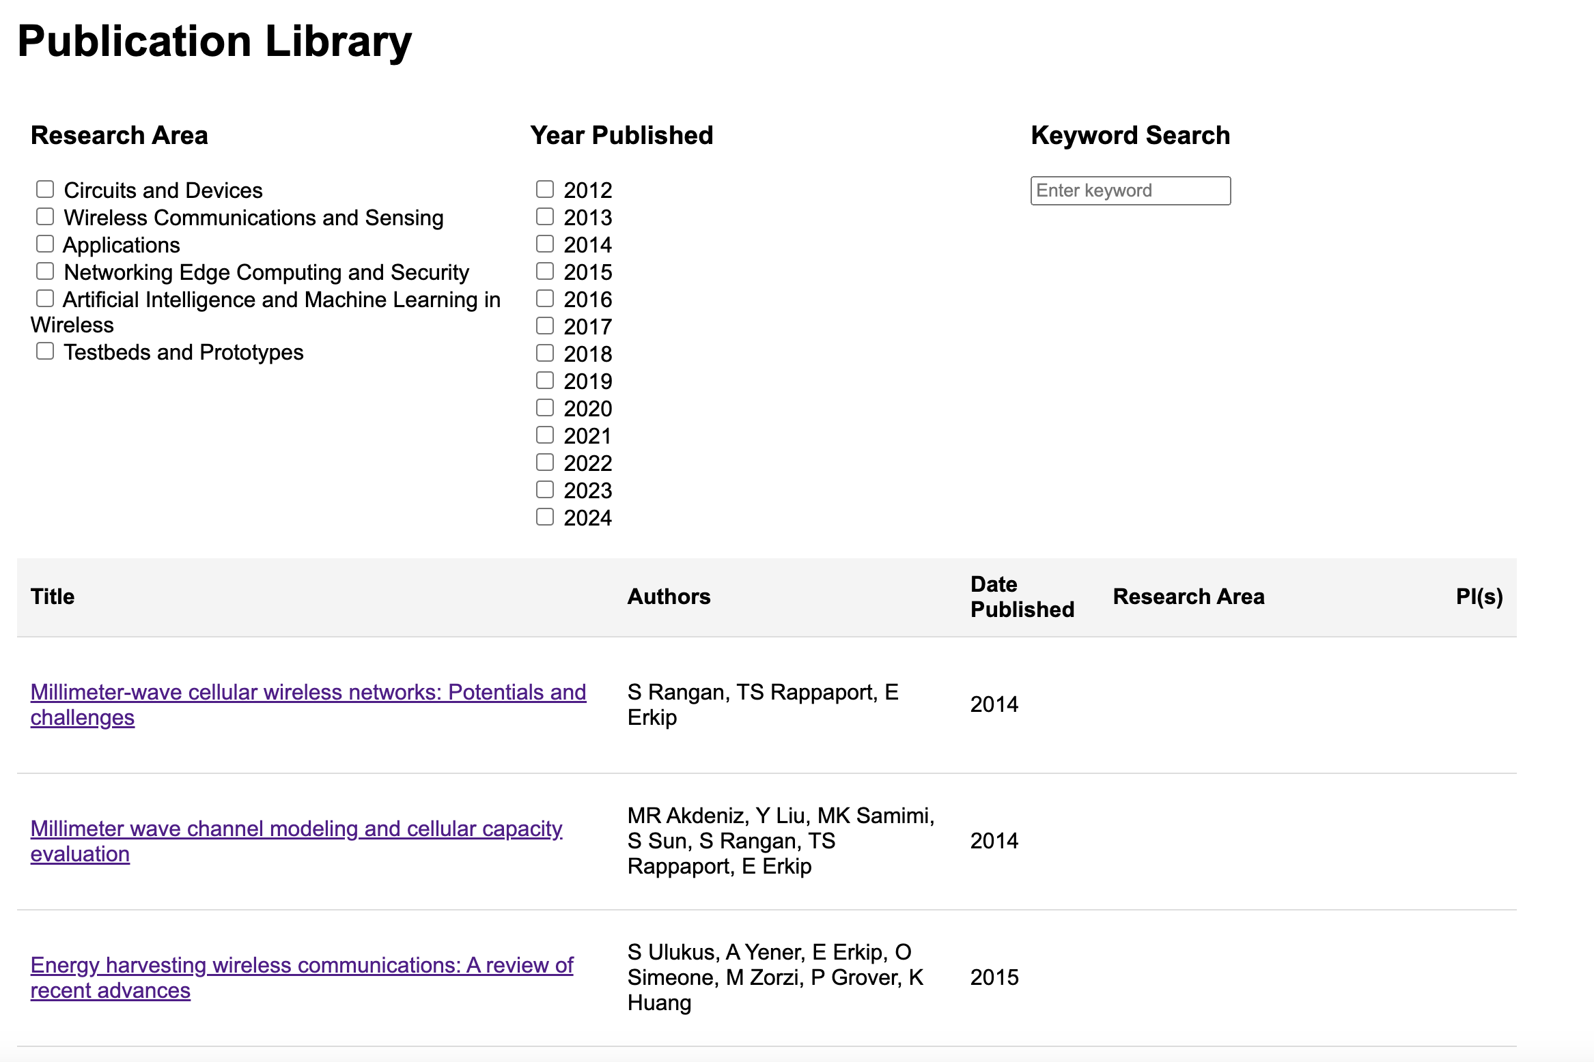The width and height of the screenshot is (1594, 1062).
Task: Check the 2024 year checkbox
Action: [545, 517]
